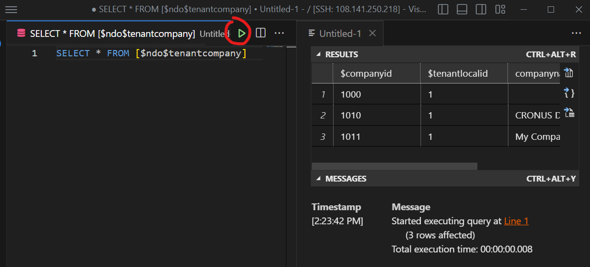
Task: Collapse the RESULTS section
Action: [319, 54]
